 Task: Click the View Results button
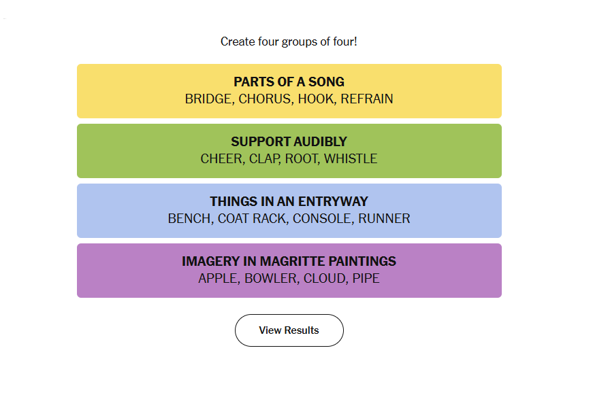pyautogui.click(x=289, y=330)
